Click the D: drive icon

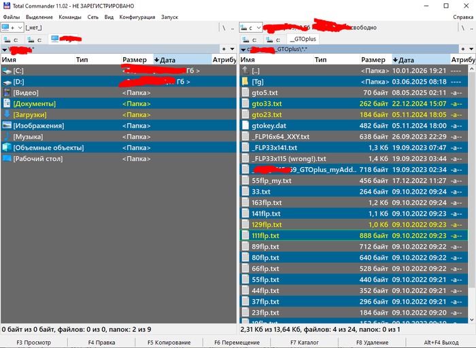(x=7, y=82)
